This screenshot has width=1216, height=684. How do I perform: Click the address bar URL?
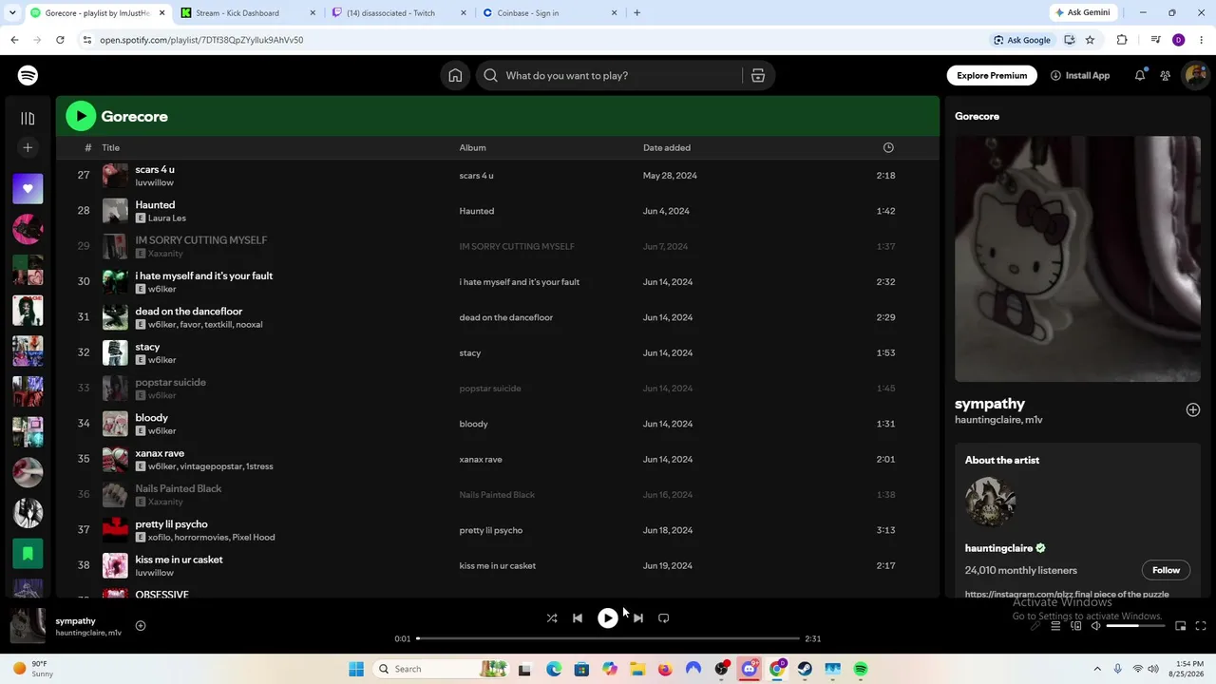pos(201,40)
